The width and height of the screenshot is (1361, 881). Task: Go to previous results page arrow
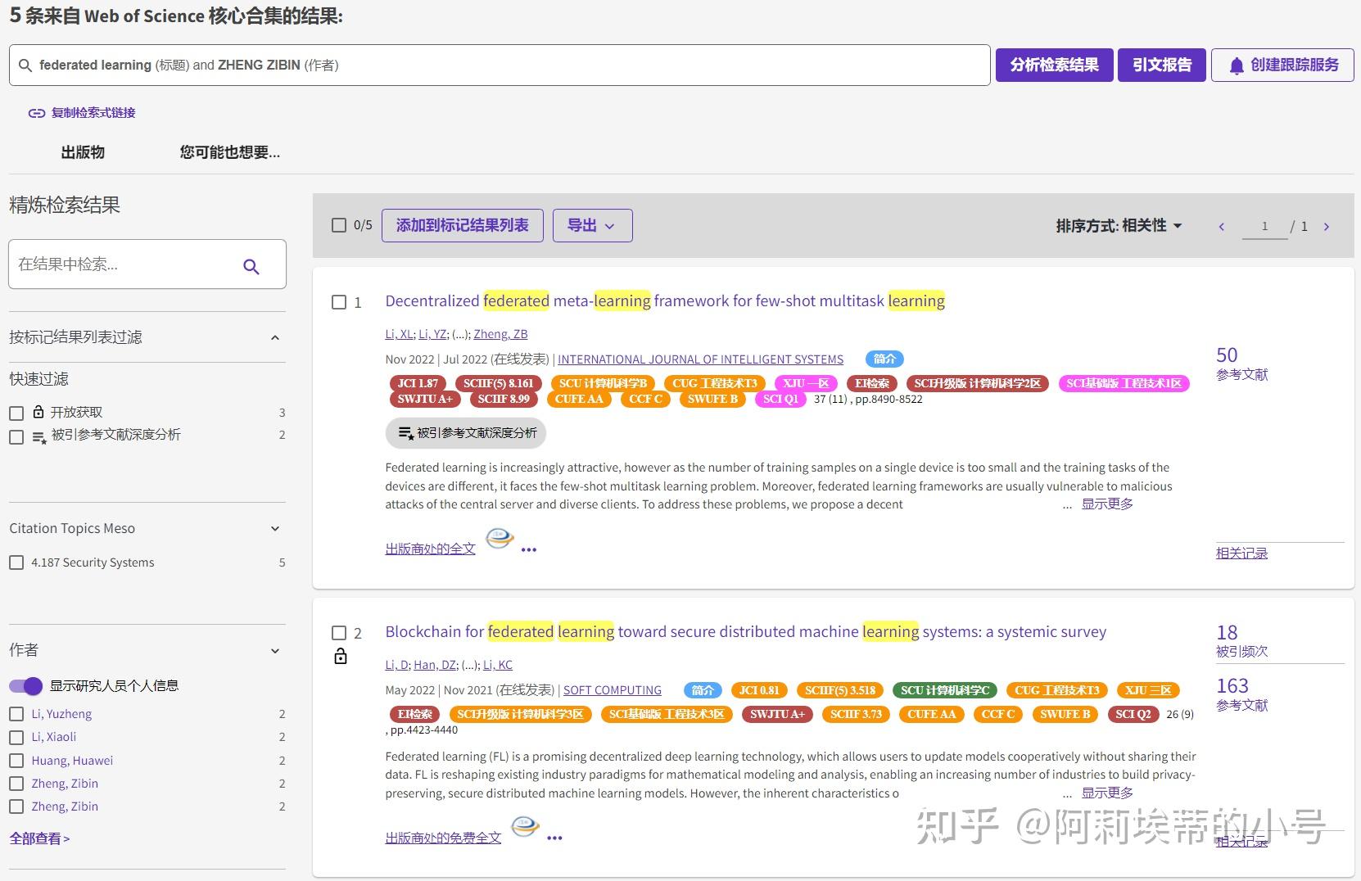click(1222, 227)
